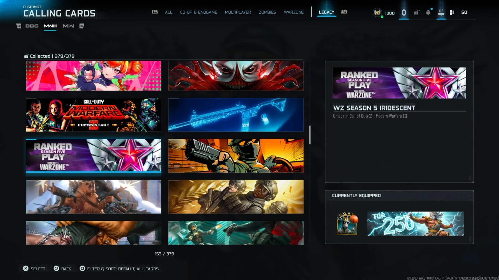Screen dimensions: 499x280
Task: Click the equipped Top 250 calling card
Action: [x=416, y=224]
